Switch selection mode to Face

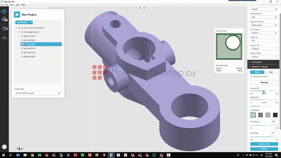pos(271,72)
